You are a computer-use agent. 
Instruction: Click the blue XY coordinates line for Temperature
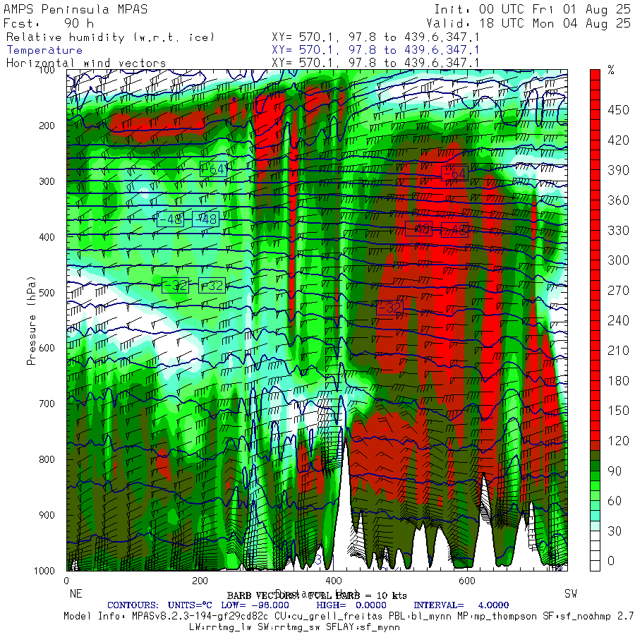375,50
